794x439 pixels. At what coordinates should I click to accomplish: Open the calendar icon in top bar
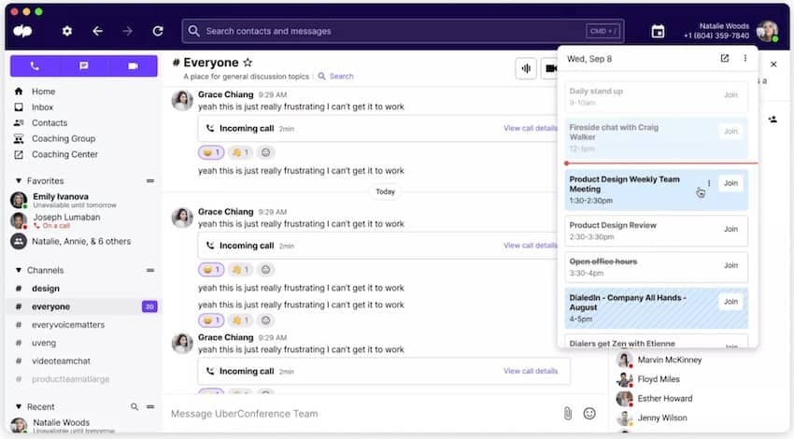tap(658, 32)
